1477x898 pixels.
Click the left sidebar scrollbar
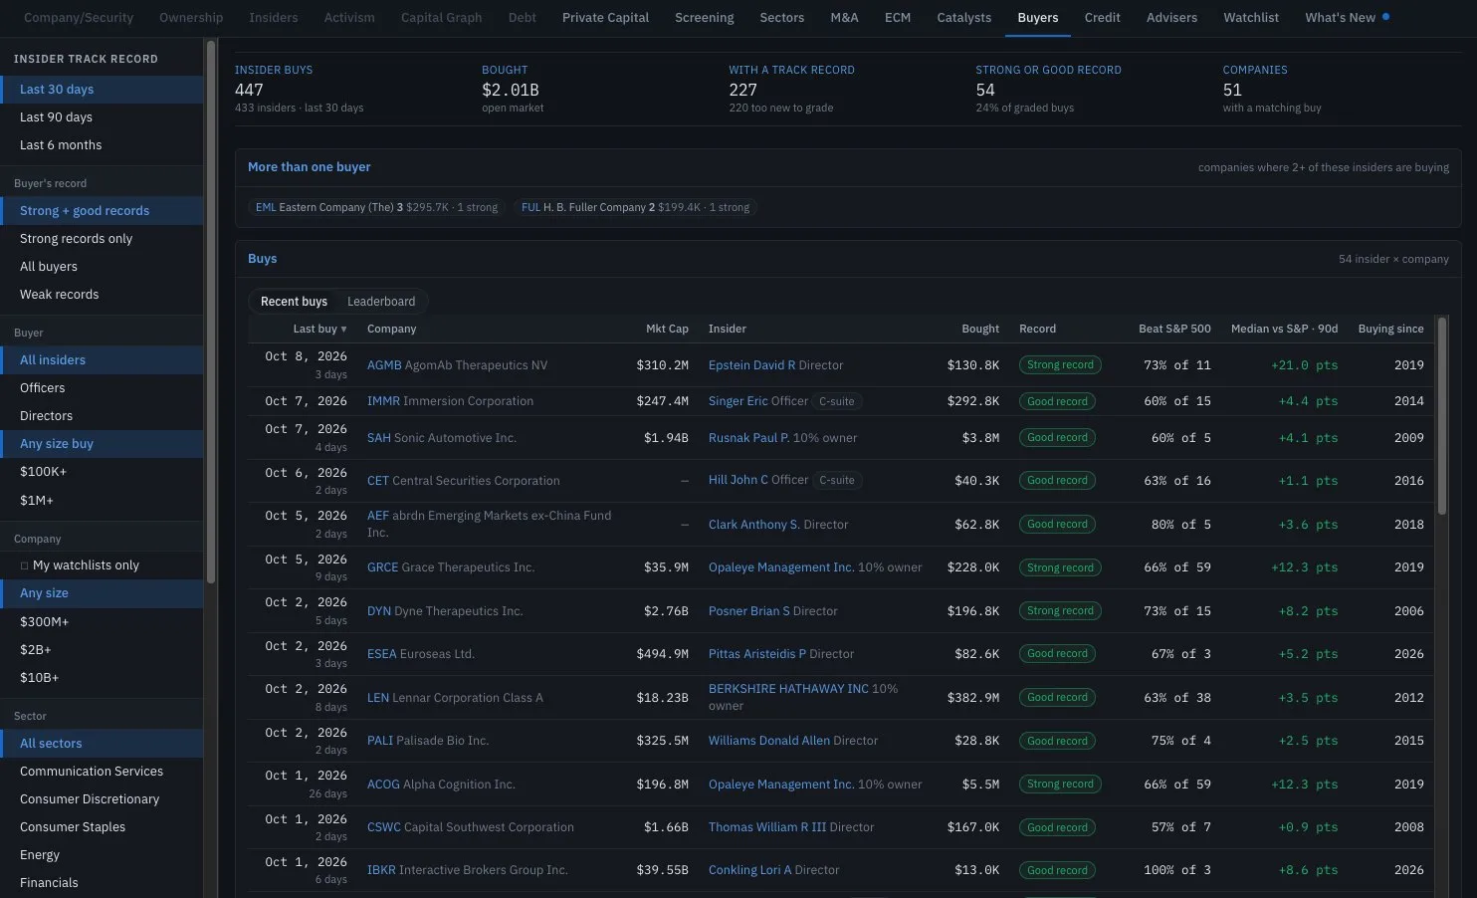(211, 311)
